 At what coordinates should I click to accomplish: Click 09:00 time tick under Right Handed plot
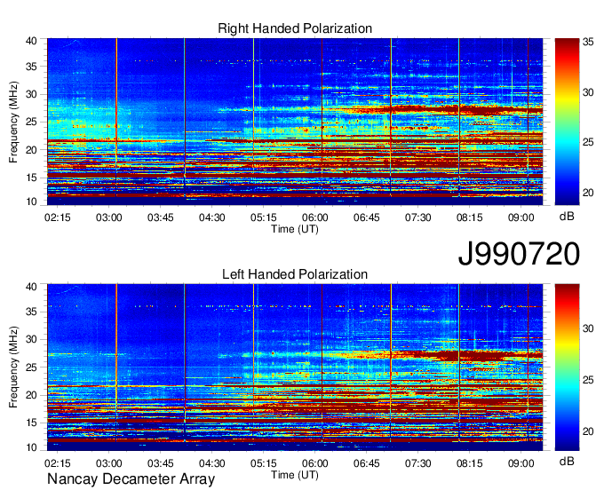(x=521, y=217)
